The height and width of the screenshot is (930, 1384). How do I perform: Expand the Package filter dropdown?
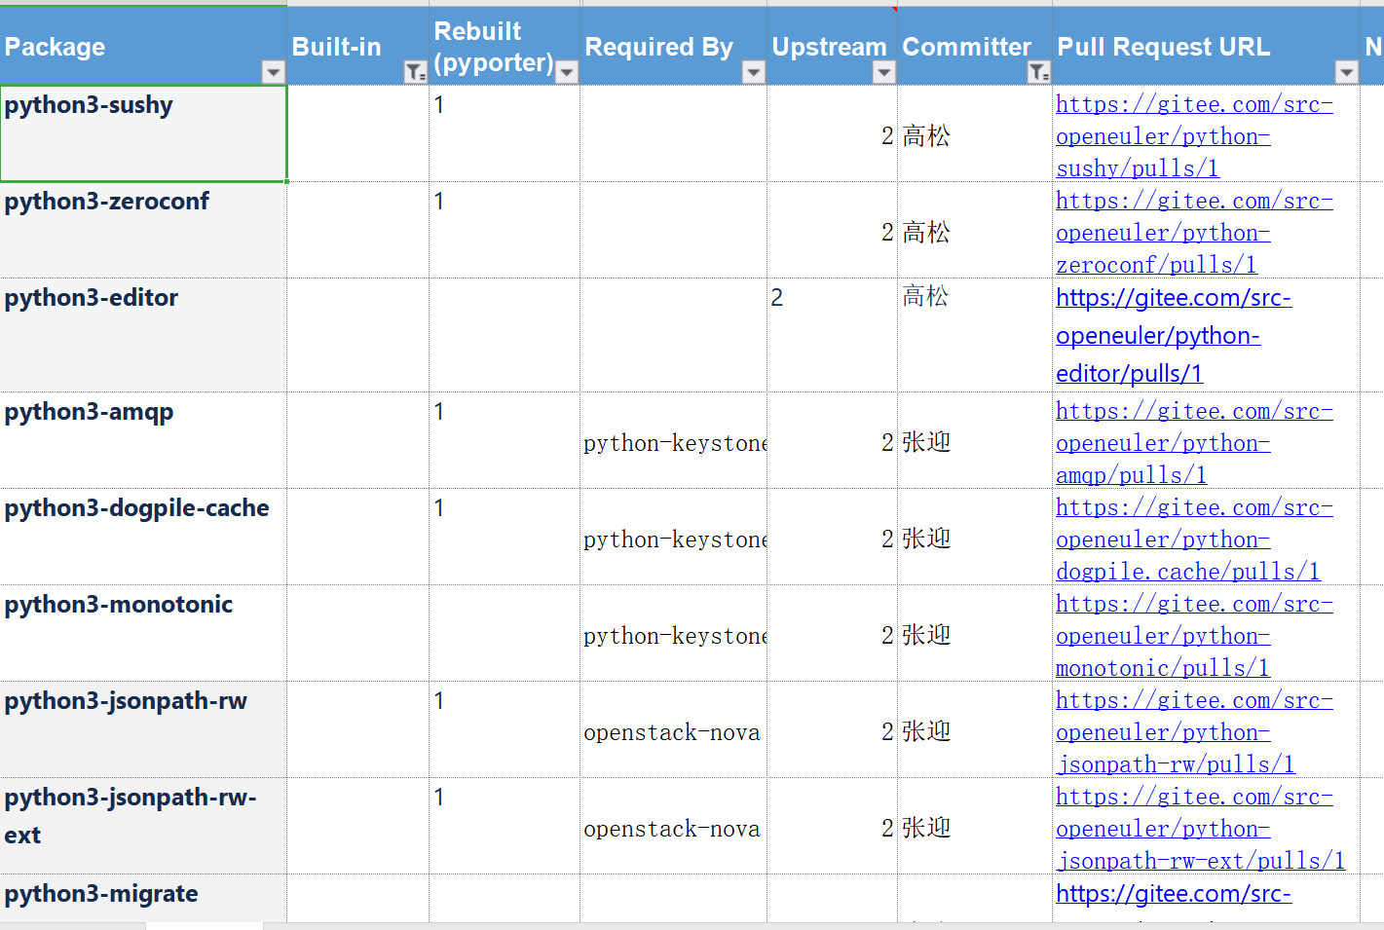coord(274,72)
